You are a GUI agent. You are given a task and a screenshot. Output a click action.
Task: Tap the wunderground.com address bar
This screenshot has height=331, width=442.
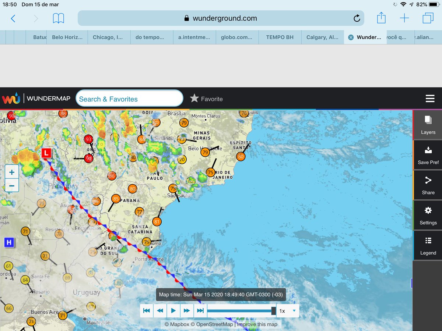pos(221,18)
